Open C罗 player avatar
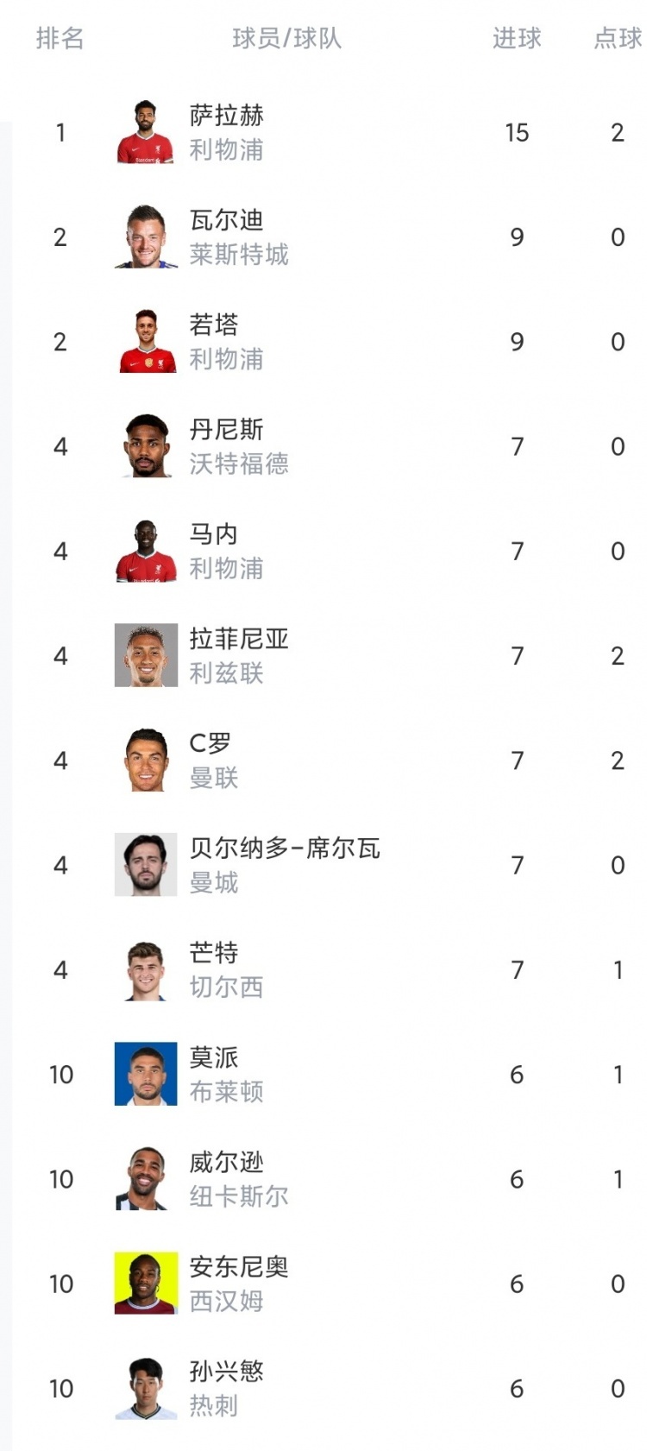 [146, 760]
